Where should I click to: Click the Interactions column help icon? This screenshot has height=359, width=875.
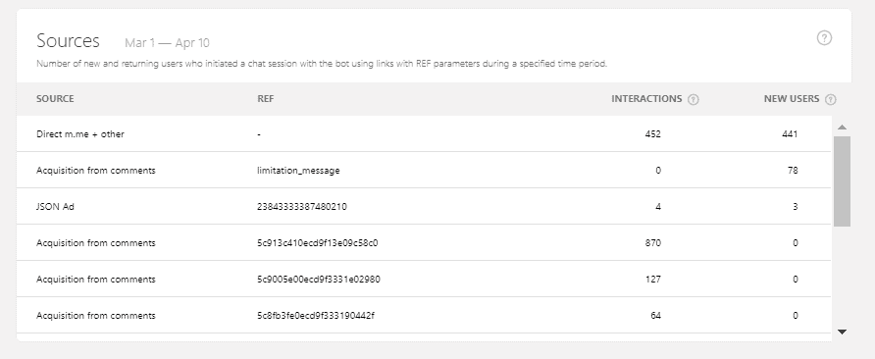(694, 99)
